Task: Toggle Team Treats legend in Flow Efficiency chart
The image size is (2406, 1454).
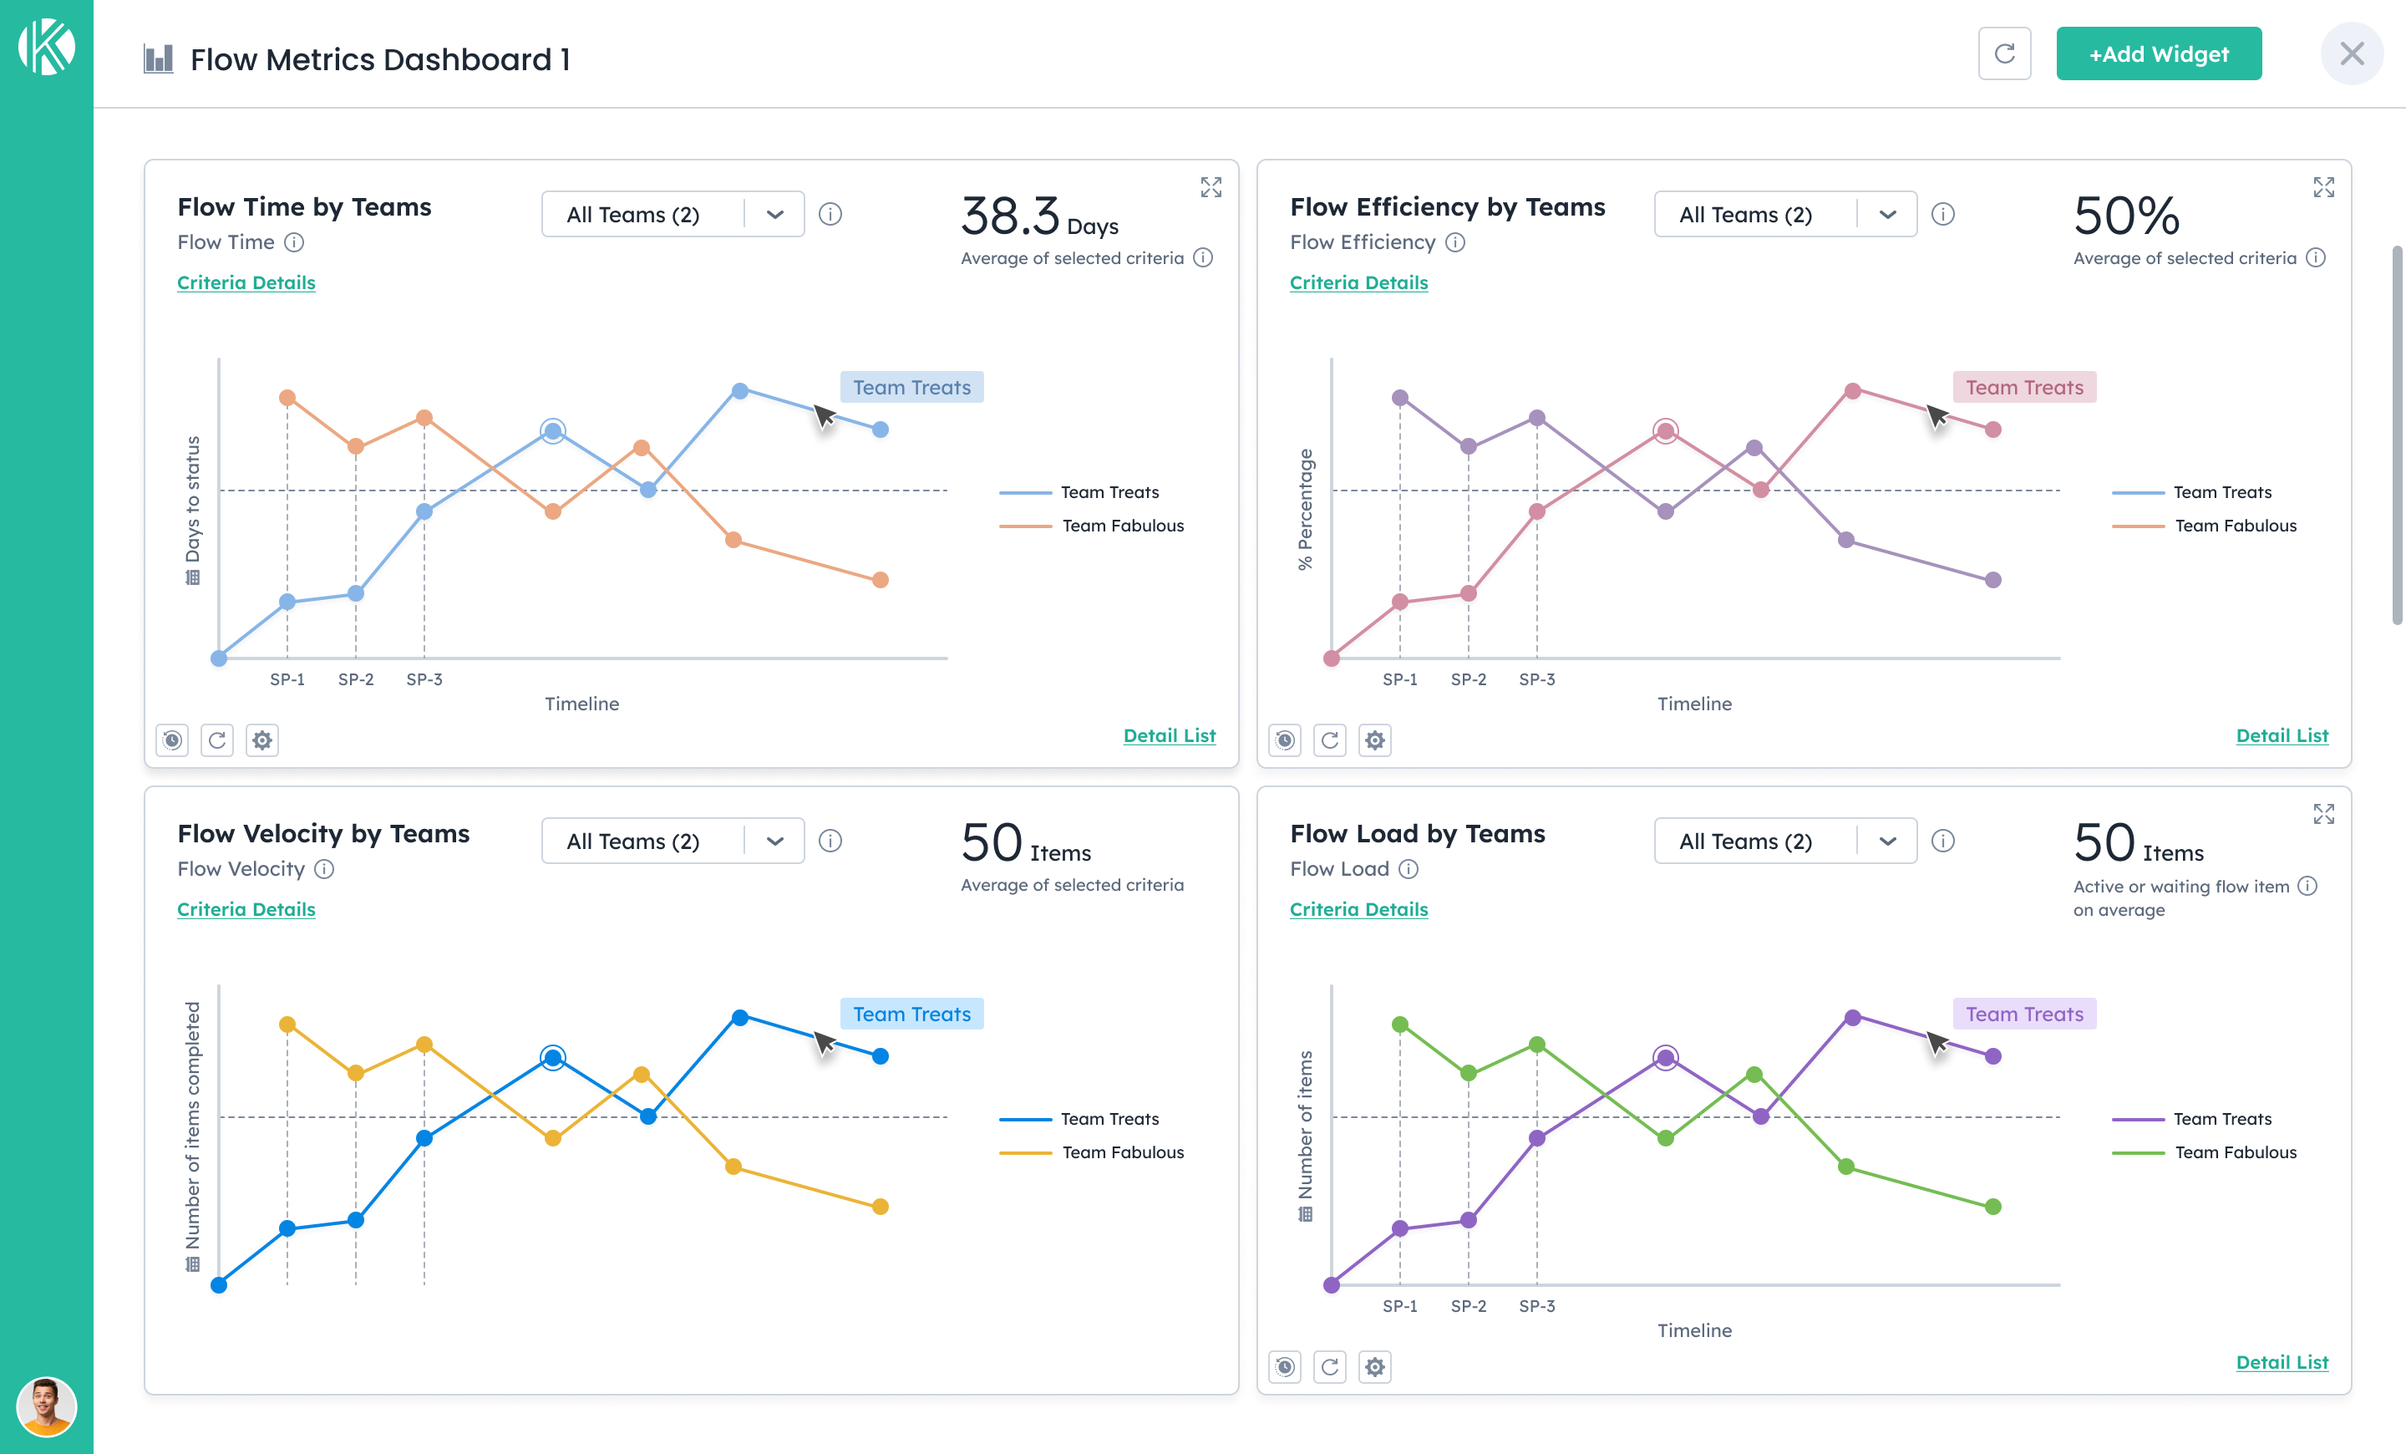Action: click(2221, 492)
